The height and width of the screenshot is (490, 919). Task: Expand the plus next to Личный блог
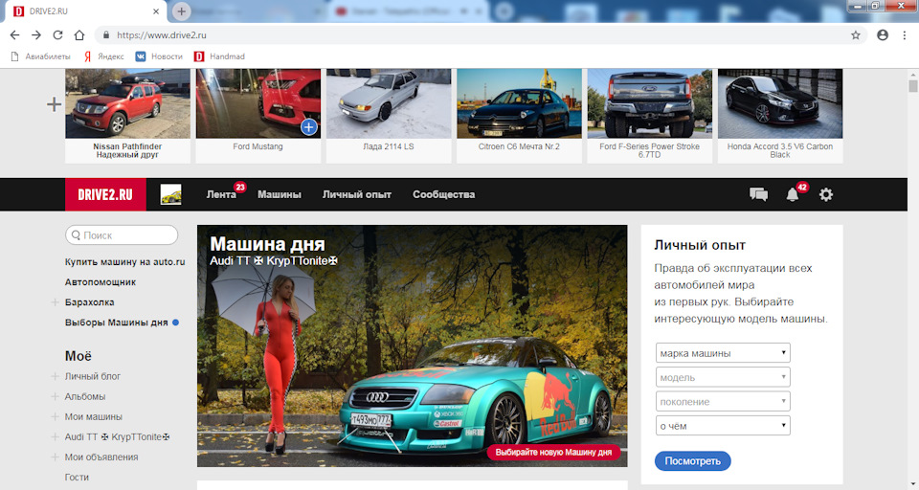(x=55, y=376)
